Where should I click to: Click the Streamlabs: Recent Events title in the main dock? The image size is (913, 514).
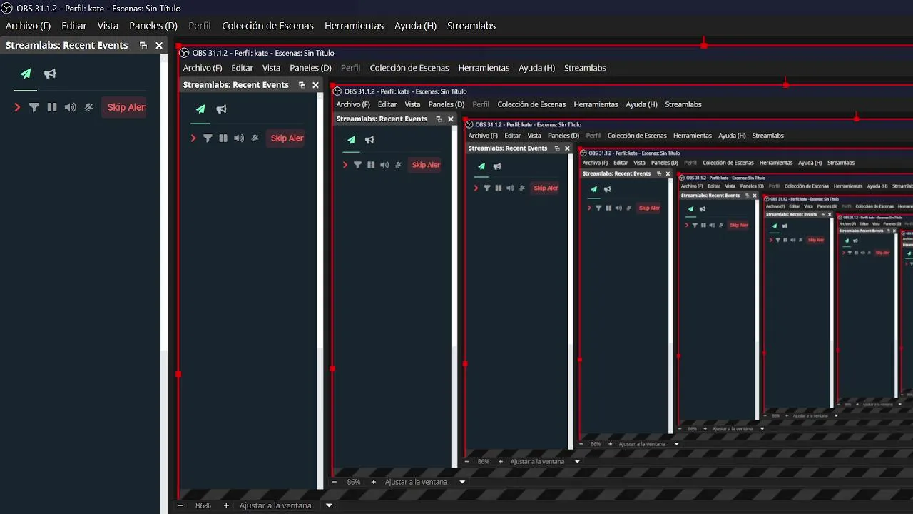point(67,45)
